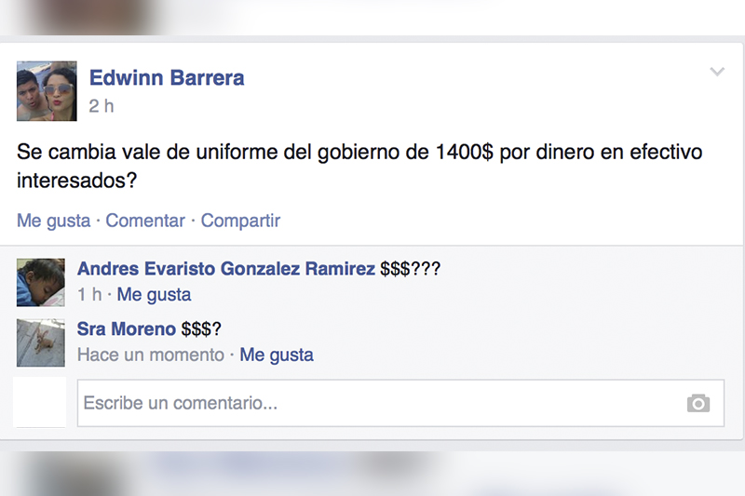745x496 pixels.
Task: Click the post text about vale de uniforme
Action: pyautogui.click(x=359, y=166)
